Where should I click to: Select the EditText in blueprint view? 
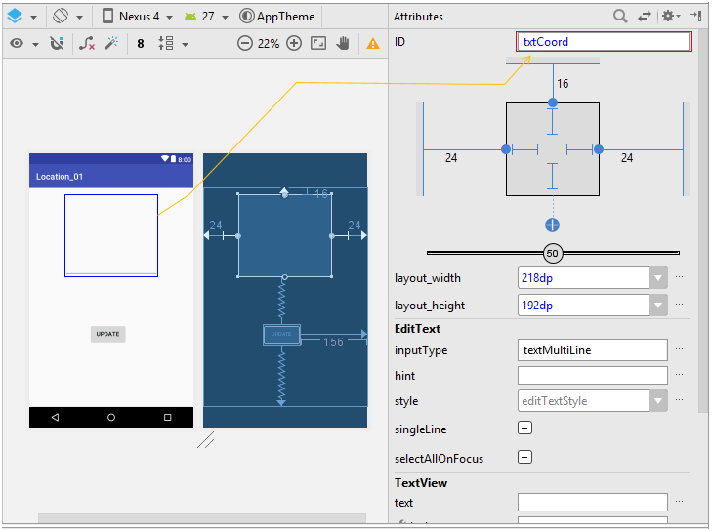pos(285,235)
